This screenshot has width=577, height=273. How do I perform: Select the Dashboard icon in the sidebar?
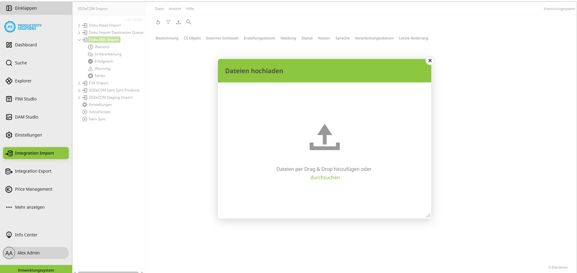[8, 45]
